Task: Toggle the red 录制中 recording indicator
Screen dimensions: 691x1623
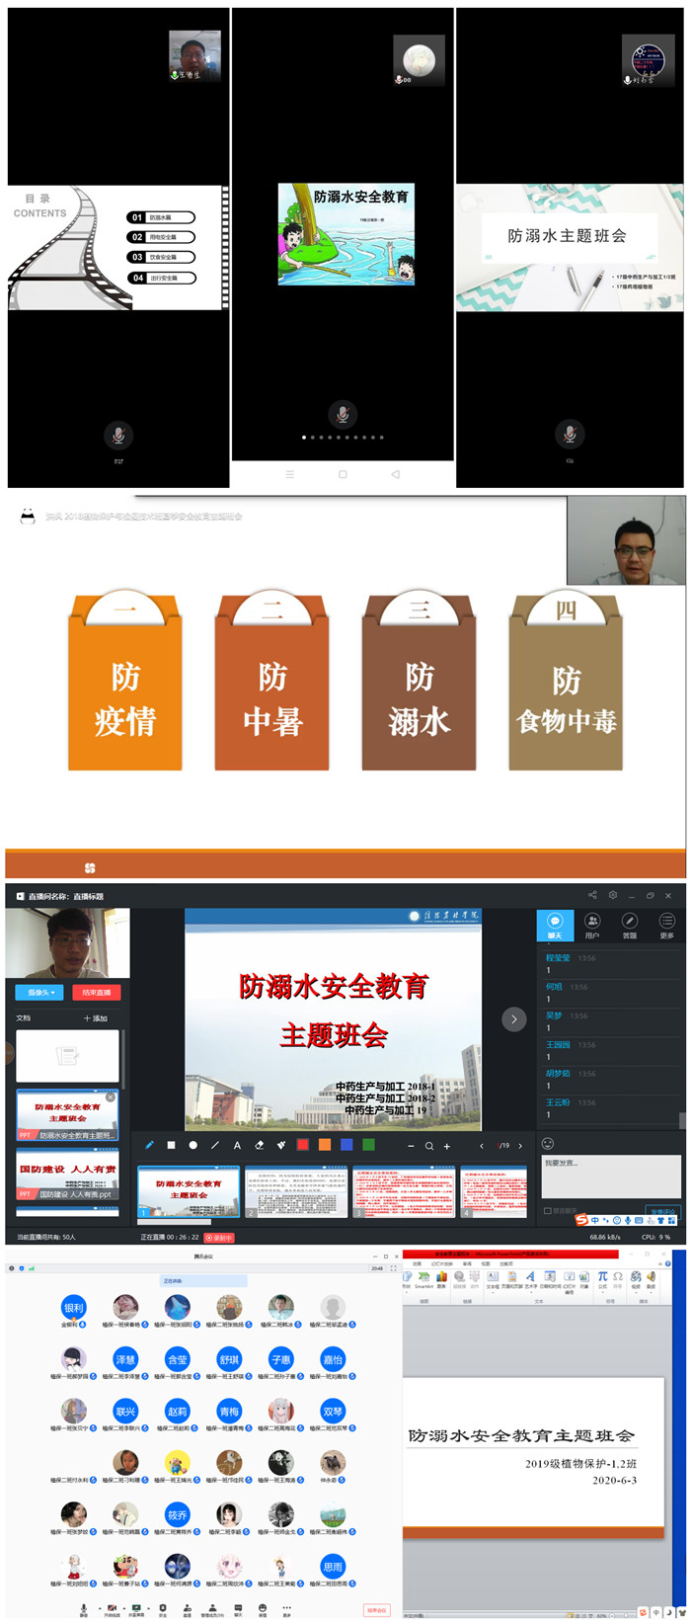Action: [x=219, y=1237]
